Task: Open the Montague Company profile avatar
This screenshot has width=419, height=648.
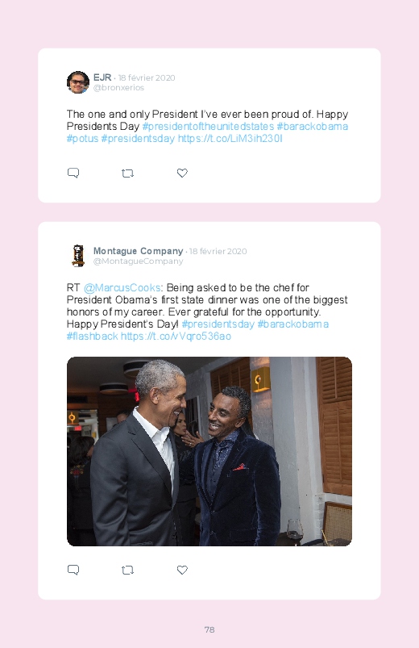Action: pos(78,256)
